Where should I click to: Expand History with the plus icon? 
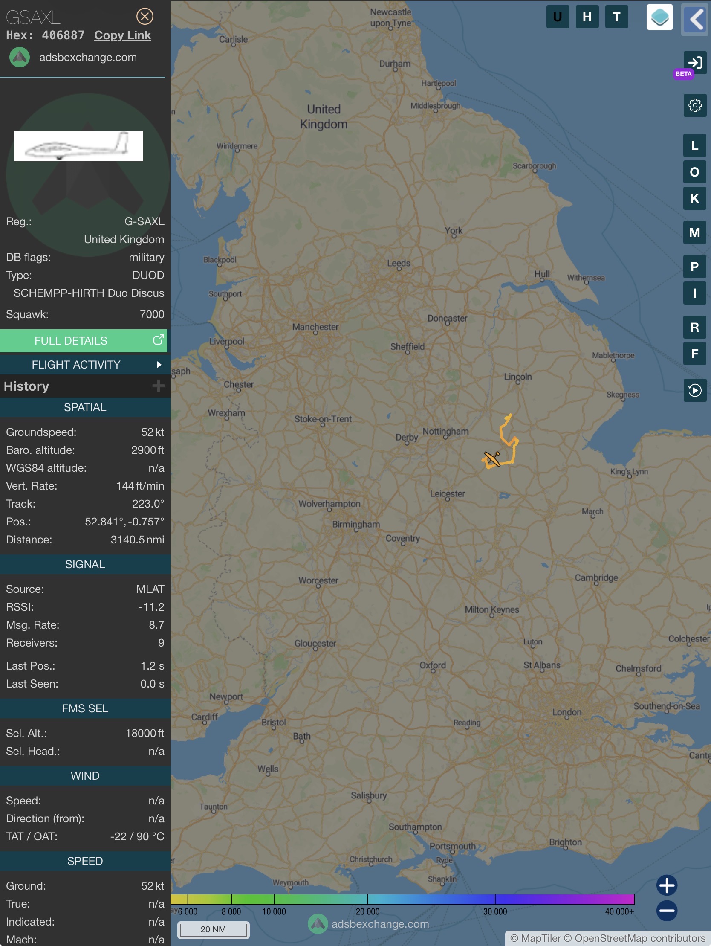[x=158, y=386]
